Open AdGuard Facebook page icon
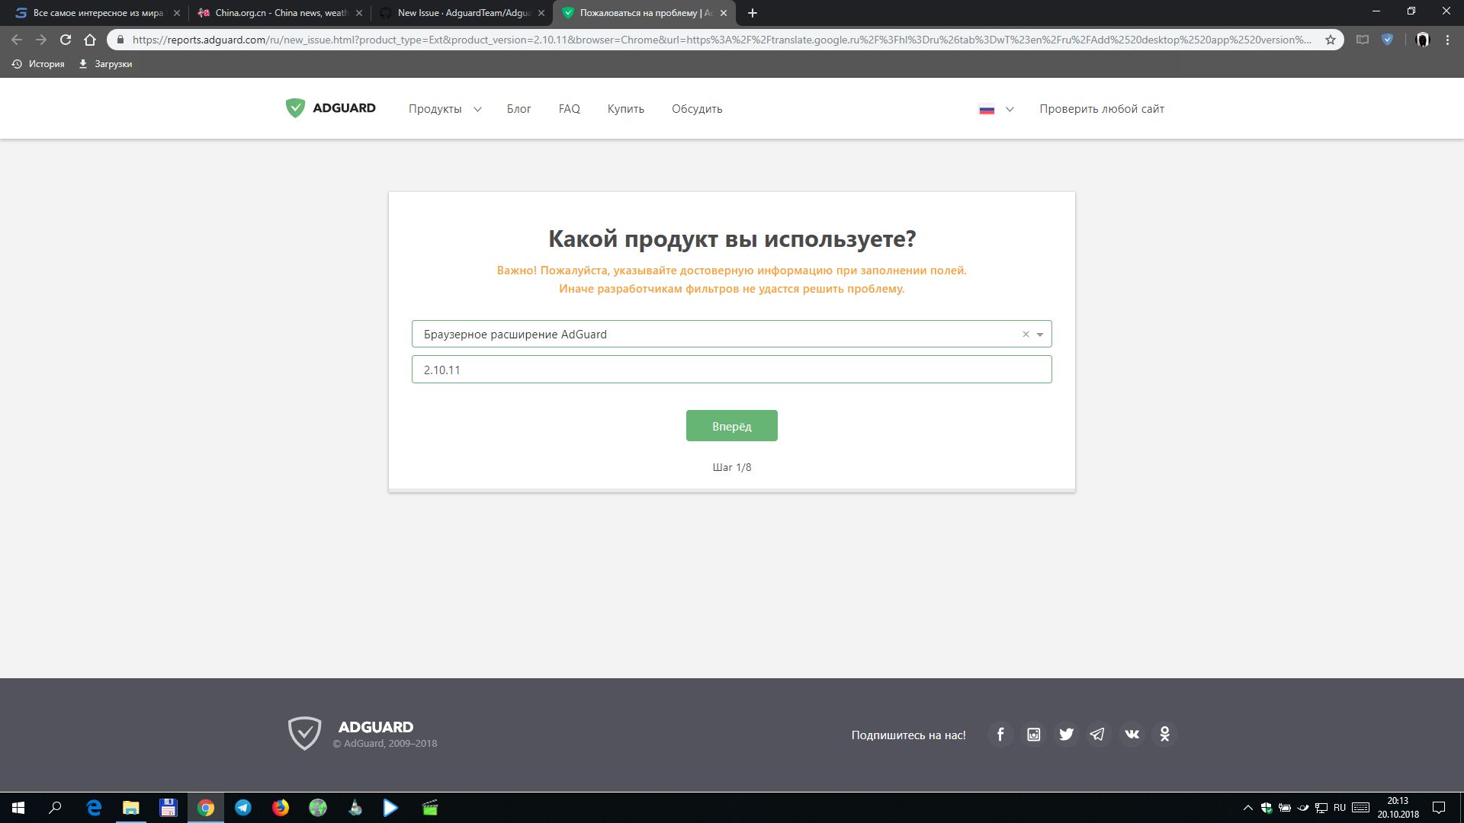Image resolution: width=1464 pixels, height=823 pixels. pyautogui.click(x=1000, y=735)
